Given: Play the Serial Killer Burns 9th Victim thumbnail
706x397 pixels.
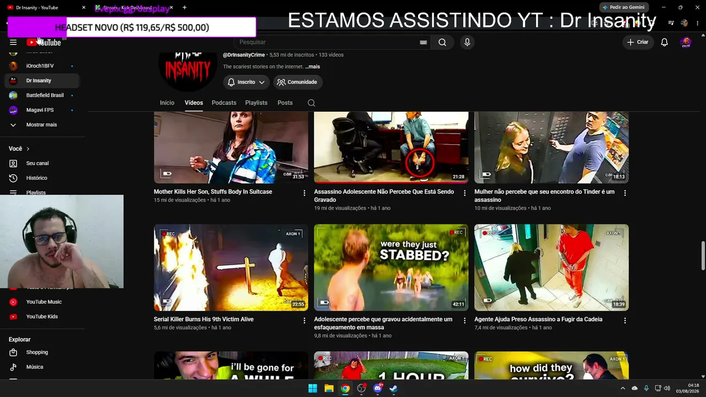Looking at the screenshot, I should point(231,267).
